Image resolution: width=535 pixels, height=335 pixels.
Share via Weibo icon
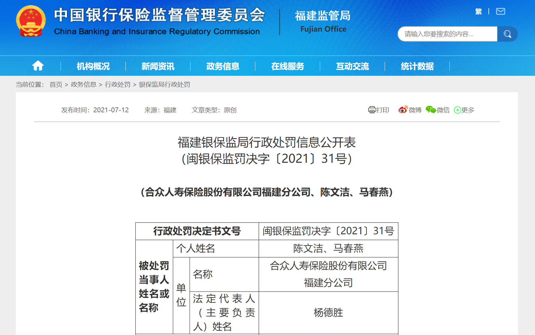coord(403,110)
